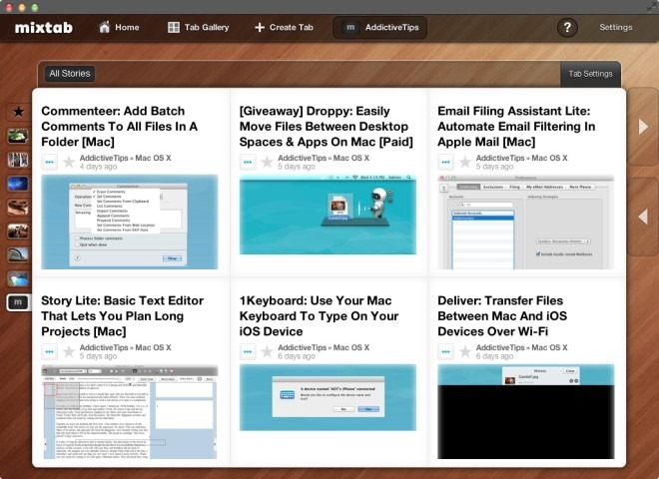Open more options for 1Keyboard story
659x479 pixels.
point(248,351)
